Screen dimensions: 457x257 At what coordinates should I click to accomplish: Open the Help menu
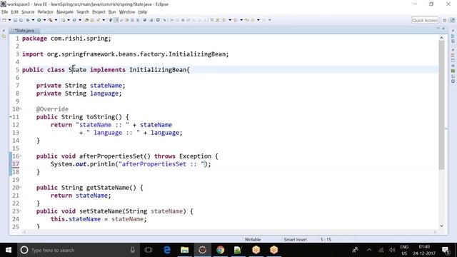(143, 12)
